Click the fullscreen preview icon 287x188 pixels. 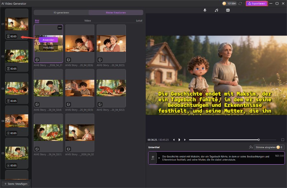point(283,139)
